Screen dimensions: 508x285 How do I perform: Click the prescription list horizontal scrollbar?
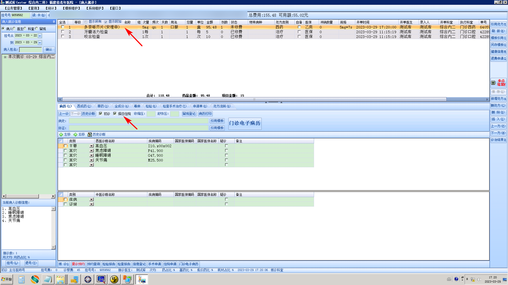pyautogui.click(x=254, y=99)
